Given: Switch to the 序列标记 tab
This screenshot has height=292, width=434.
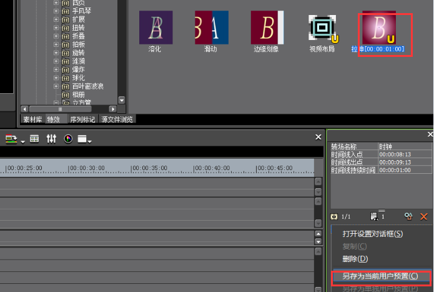Looking at the screenshot, I should click(x=82, y=119).
